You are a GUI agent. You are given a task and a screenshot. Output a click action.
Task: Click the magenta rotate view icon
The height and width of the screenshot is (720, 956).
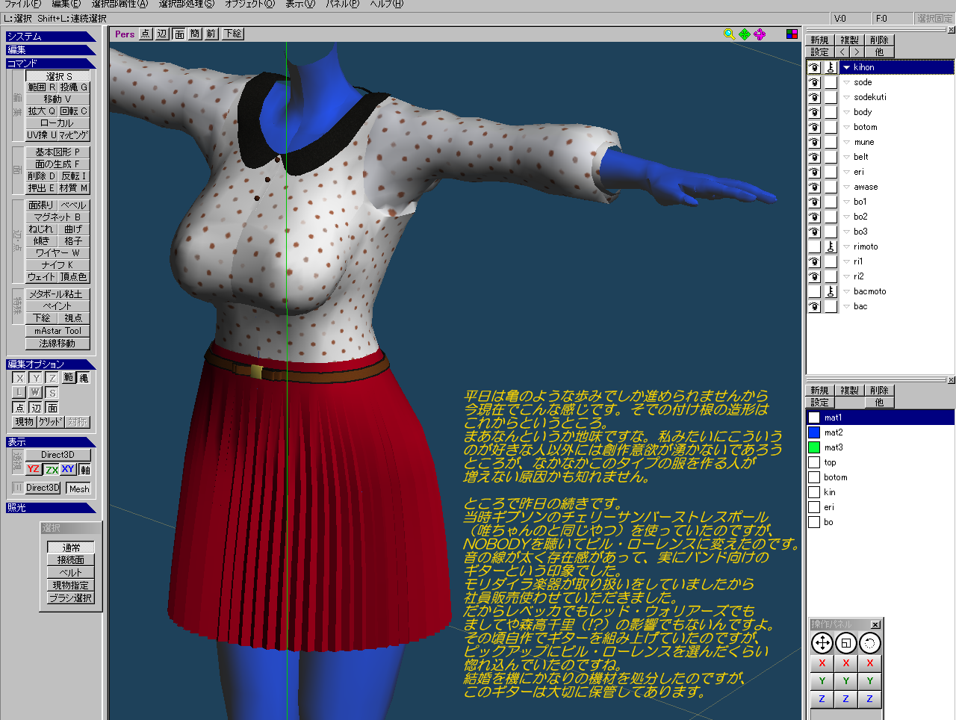(760, 34)
